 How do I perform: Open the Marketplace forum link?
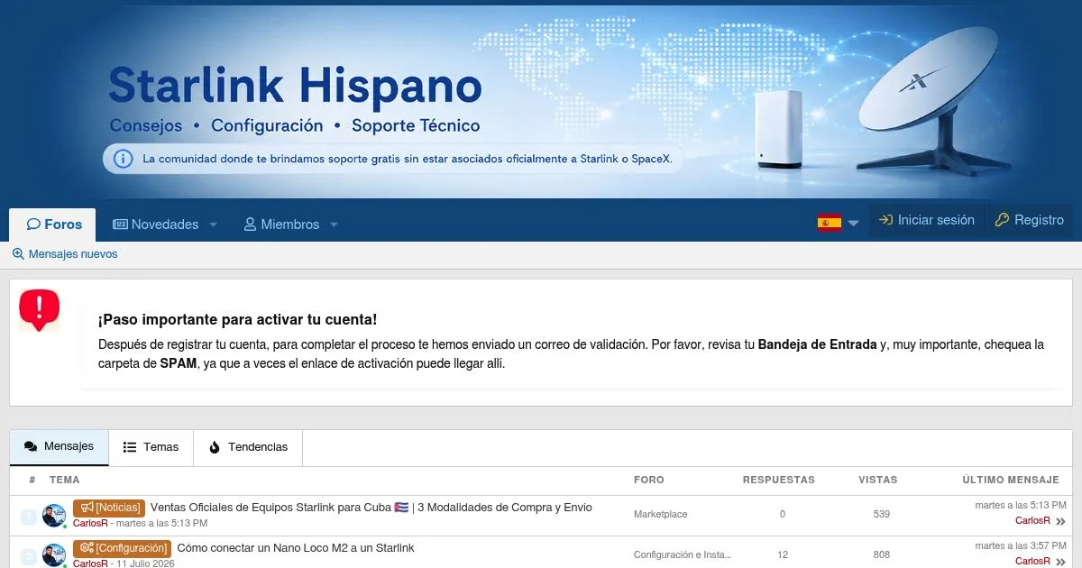click(x=660, y=514)
